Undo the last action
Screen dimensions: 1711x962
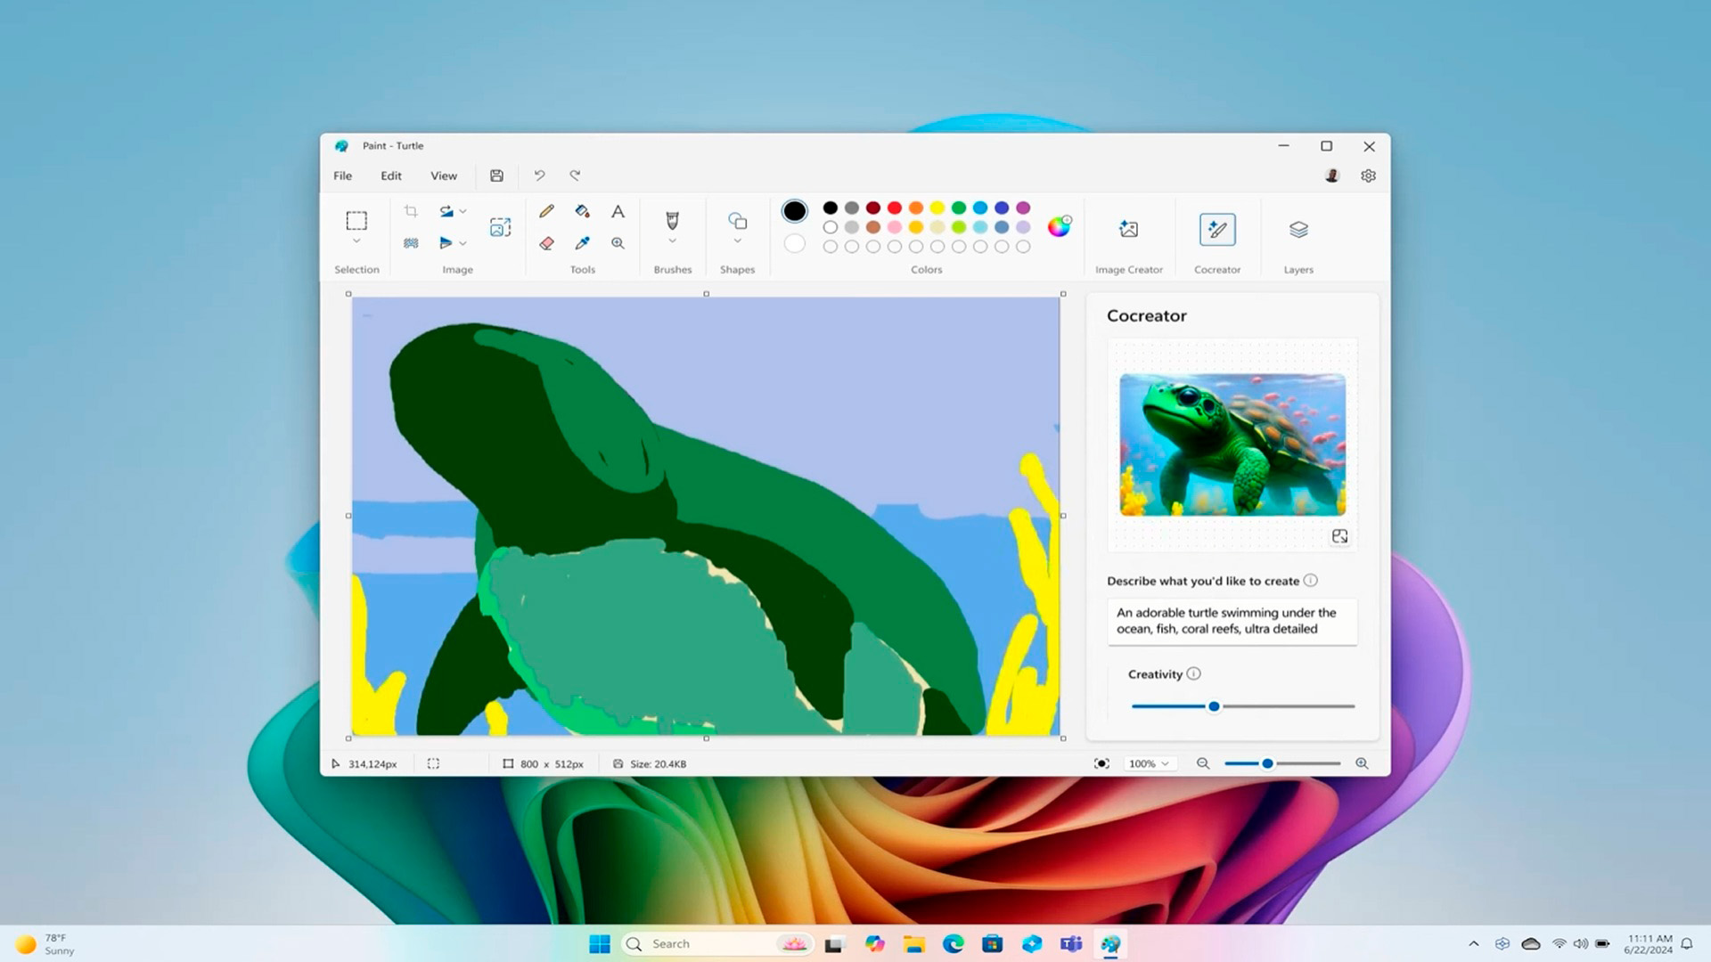coord(539,175)
